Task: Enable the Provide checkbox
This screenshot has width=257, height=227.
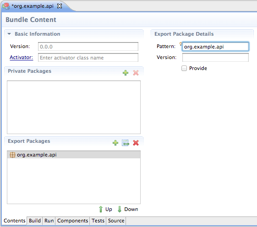Action: click(184, 68)
